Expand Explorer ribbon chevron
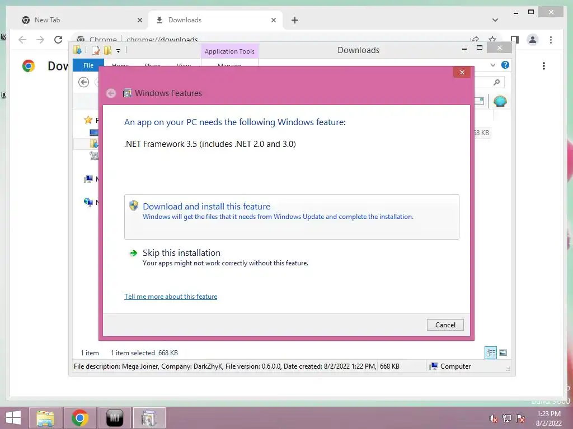This screenshot has width=573, height=429. (492, 65)
